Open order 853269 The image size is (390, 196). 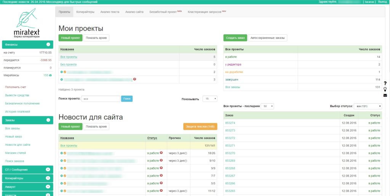[x=230, y=161]
